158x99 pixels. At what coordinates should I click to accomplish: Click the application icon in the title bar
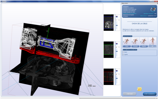click(1, 1)
